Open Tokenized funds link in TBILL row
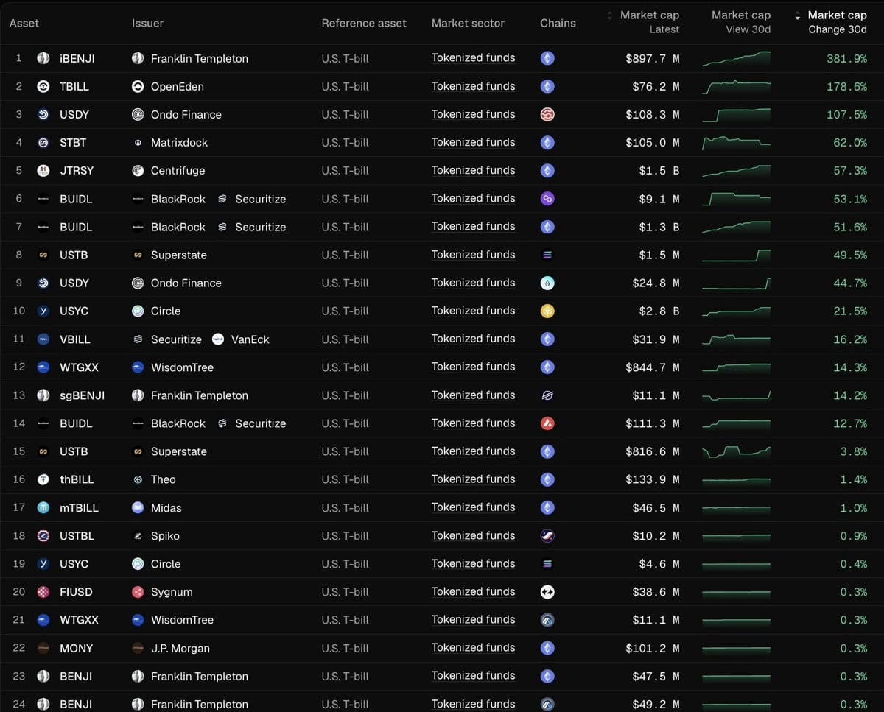Viewport: 884px width, 712px height. tap(474, 86)
